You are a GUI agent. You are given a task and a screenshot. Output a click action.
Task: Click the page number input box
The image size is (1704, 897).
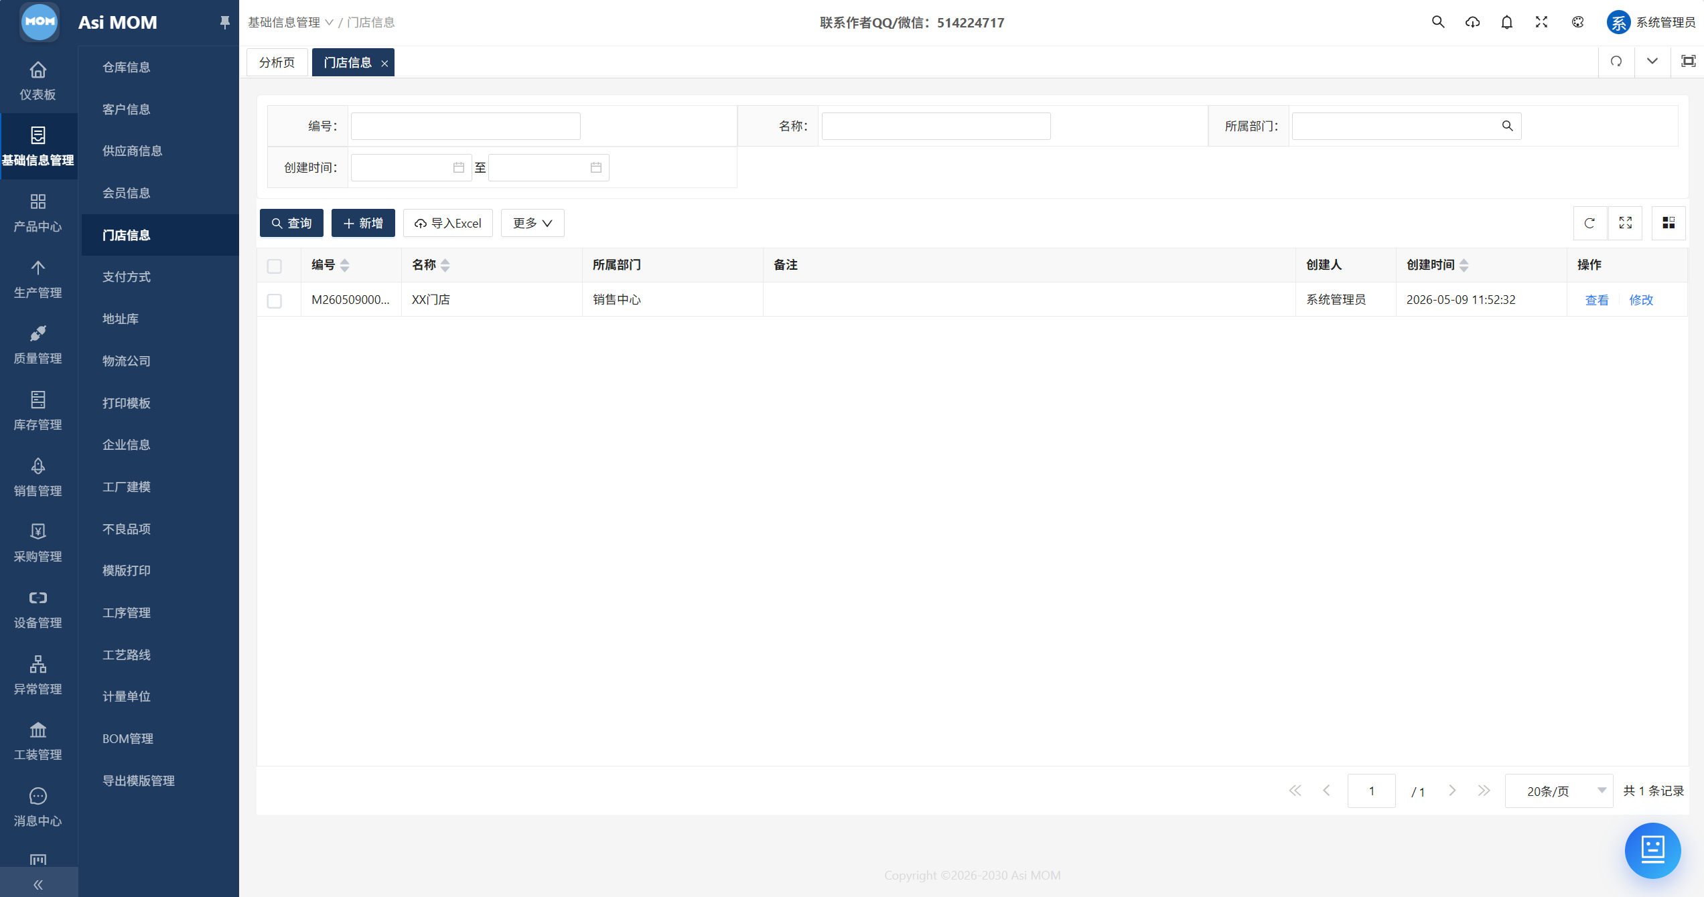coord(1371,791)
